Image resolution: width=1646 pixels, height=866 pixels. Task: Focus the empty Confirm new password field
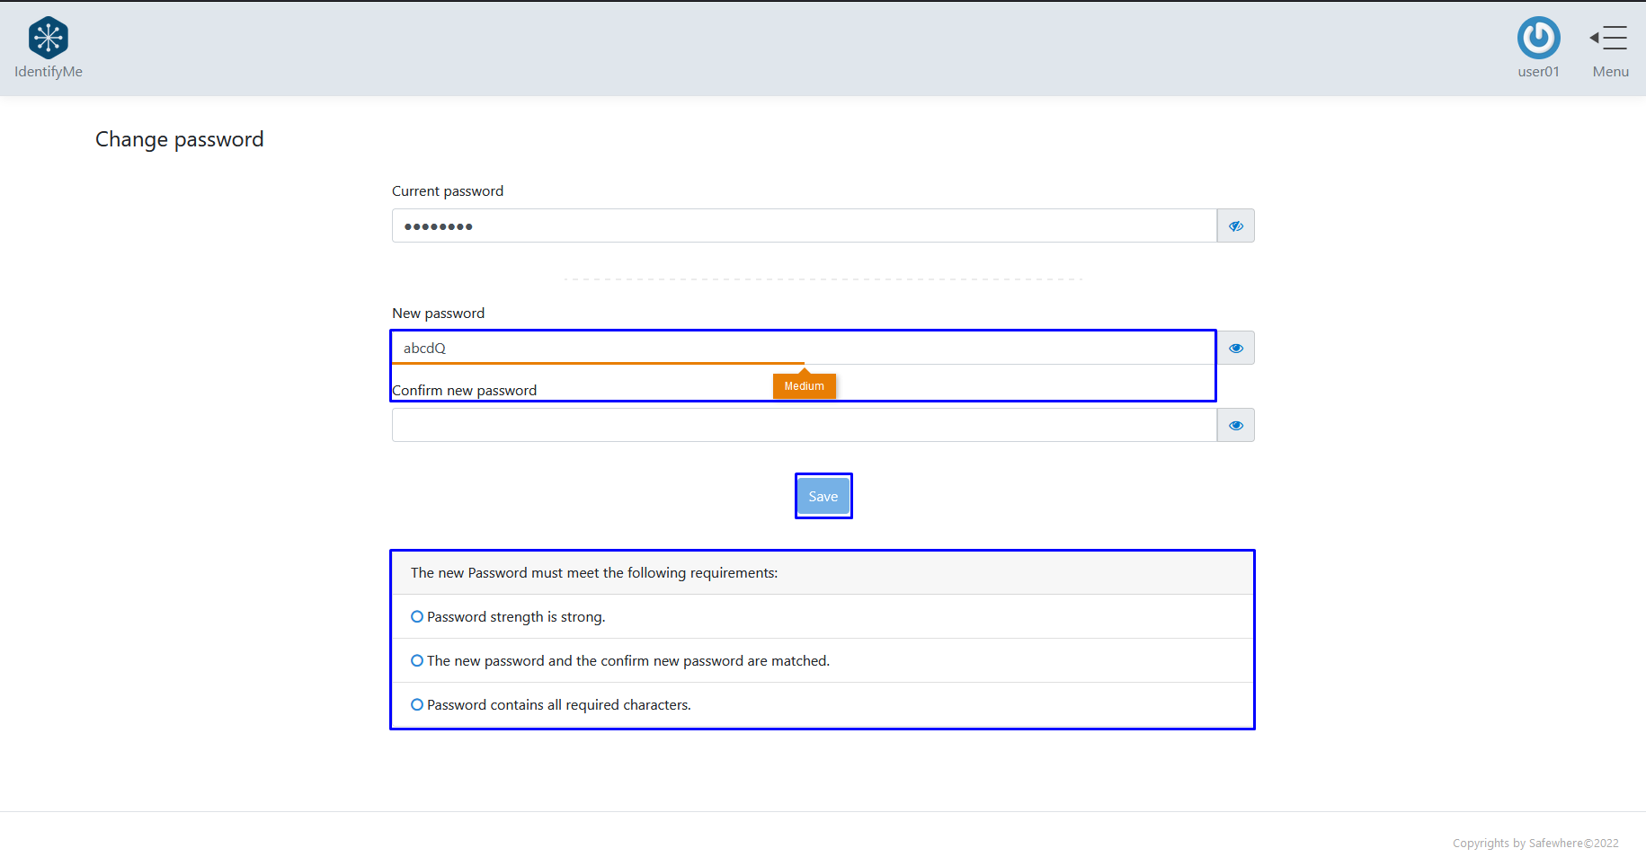[x=804, y=425]
